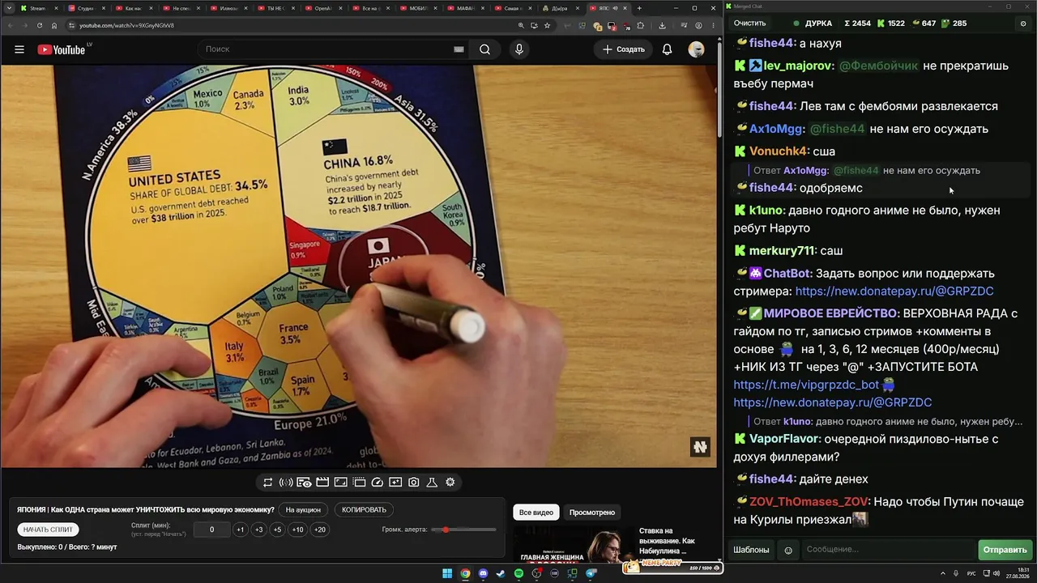Click the VaporFlavor username in chat

[x=783, y=439]
